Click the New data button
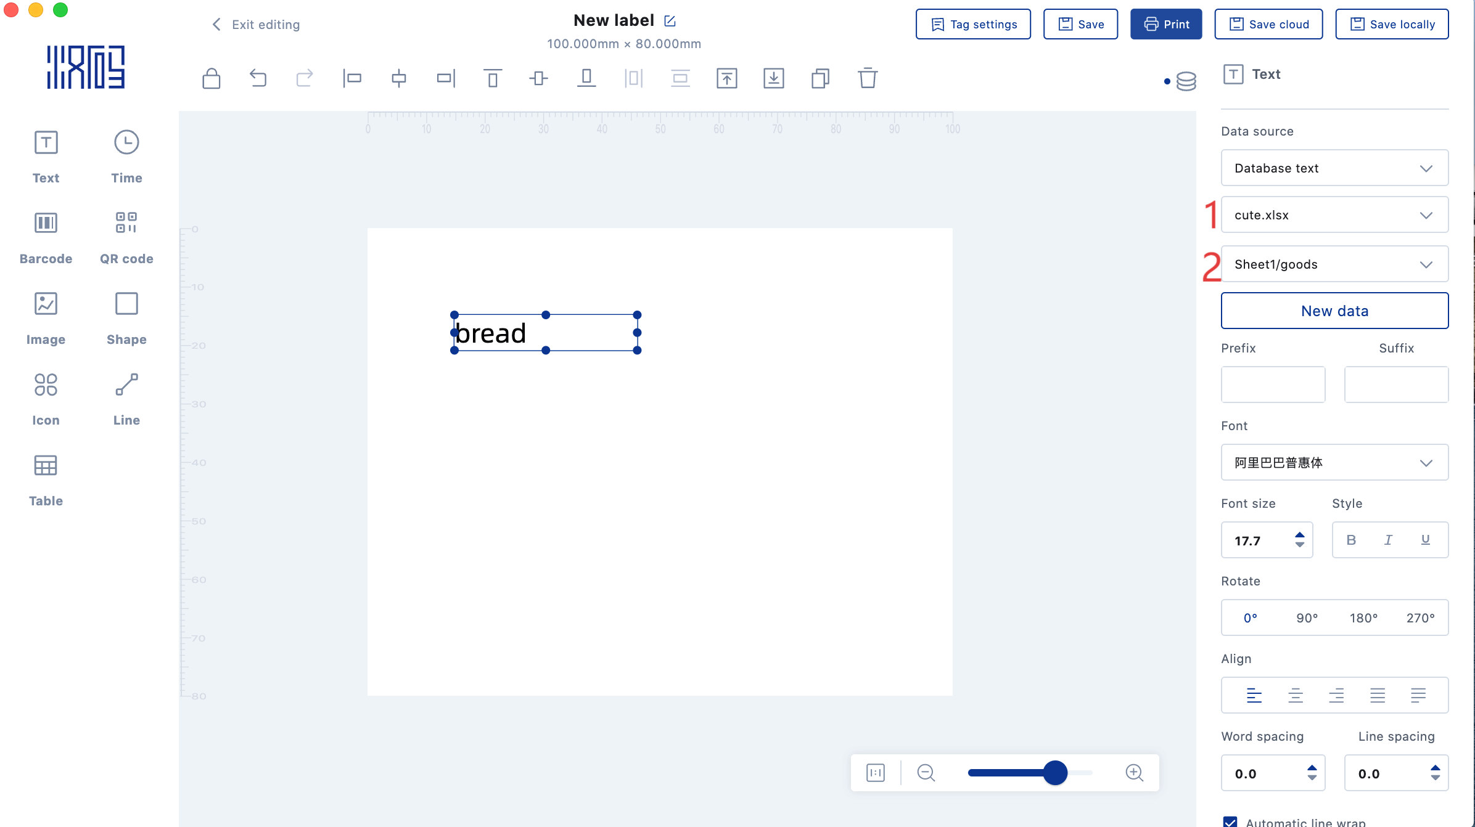Image resolution: width=1475 pixels, height=827 pixels. [x=1334, y=311]
